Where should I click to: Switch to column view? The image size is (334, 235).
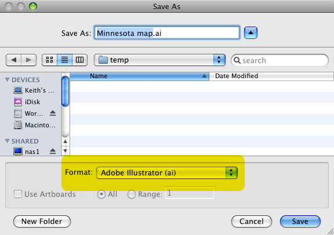79,60
